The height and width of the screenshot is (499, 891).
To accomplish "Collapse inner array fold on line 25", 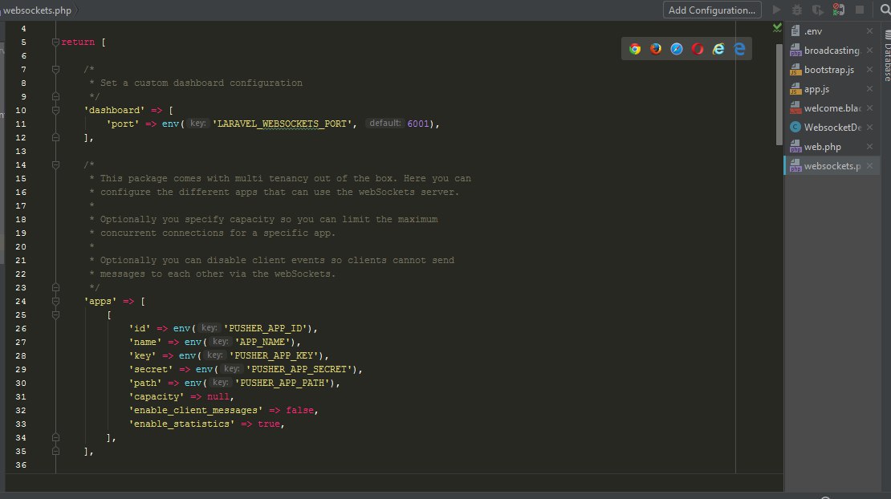I will [x=55, y=314].
